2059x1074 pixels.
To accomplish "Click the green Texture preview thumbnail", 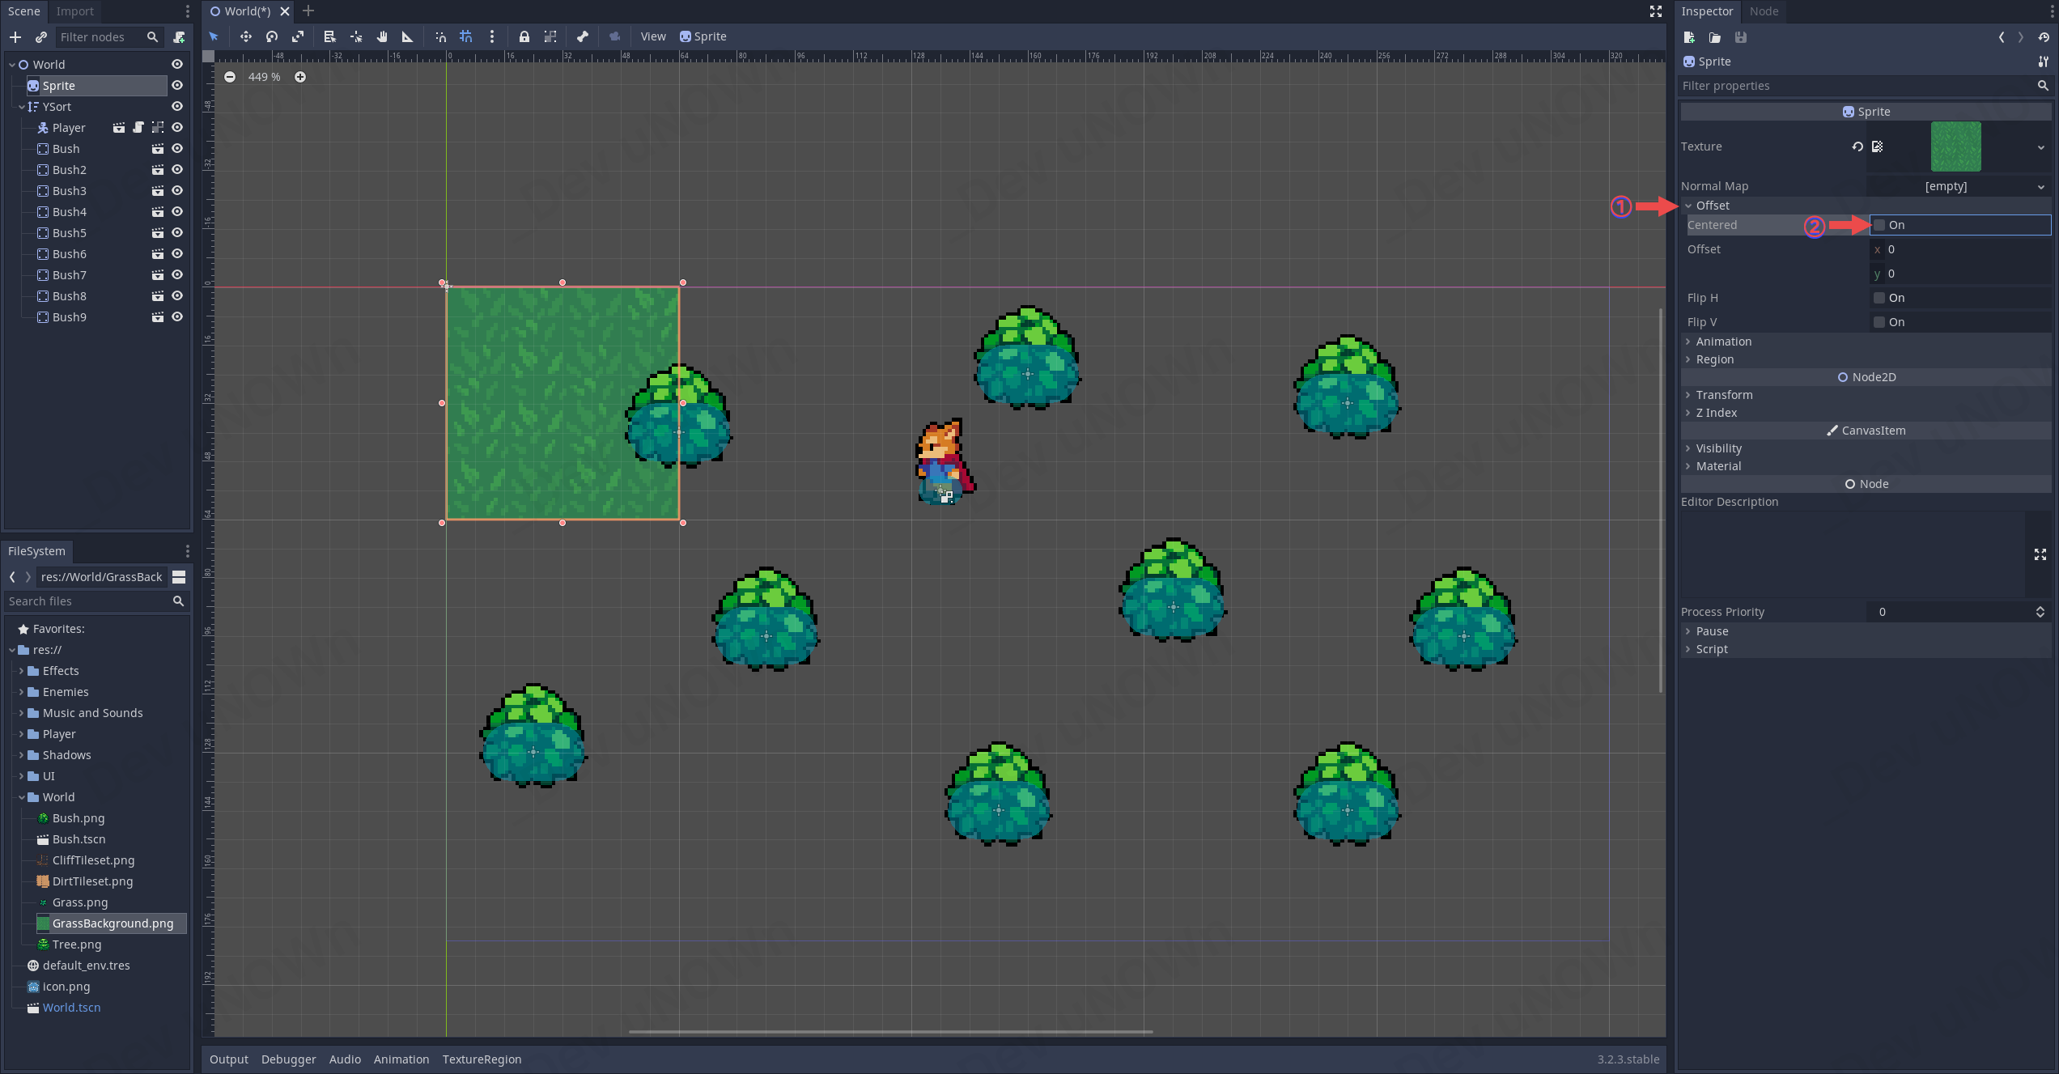I will (1955, 146).
